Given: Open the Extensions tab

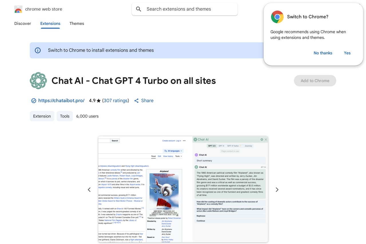Looking at the screenshot, I should point(50,23).
